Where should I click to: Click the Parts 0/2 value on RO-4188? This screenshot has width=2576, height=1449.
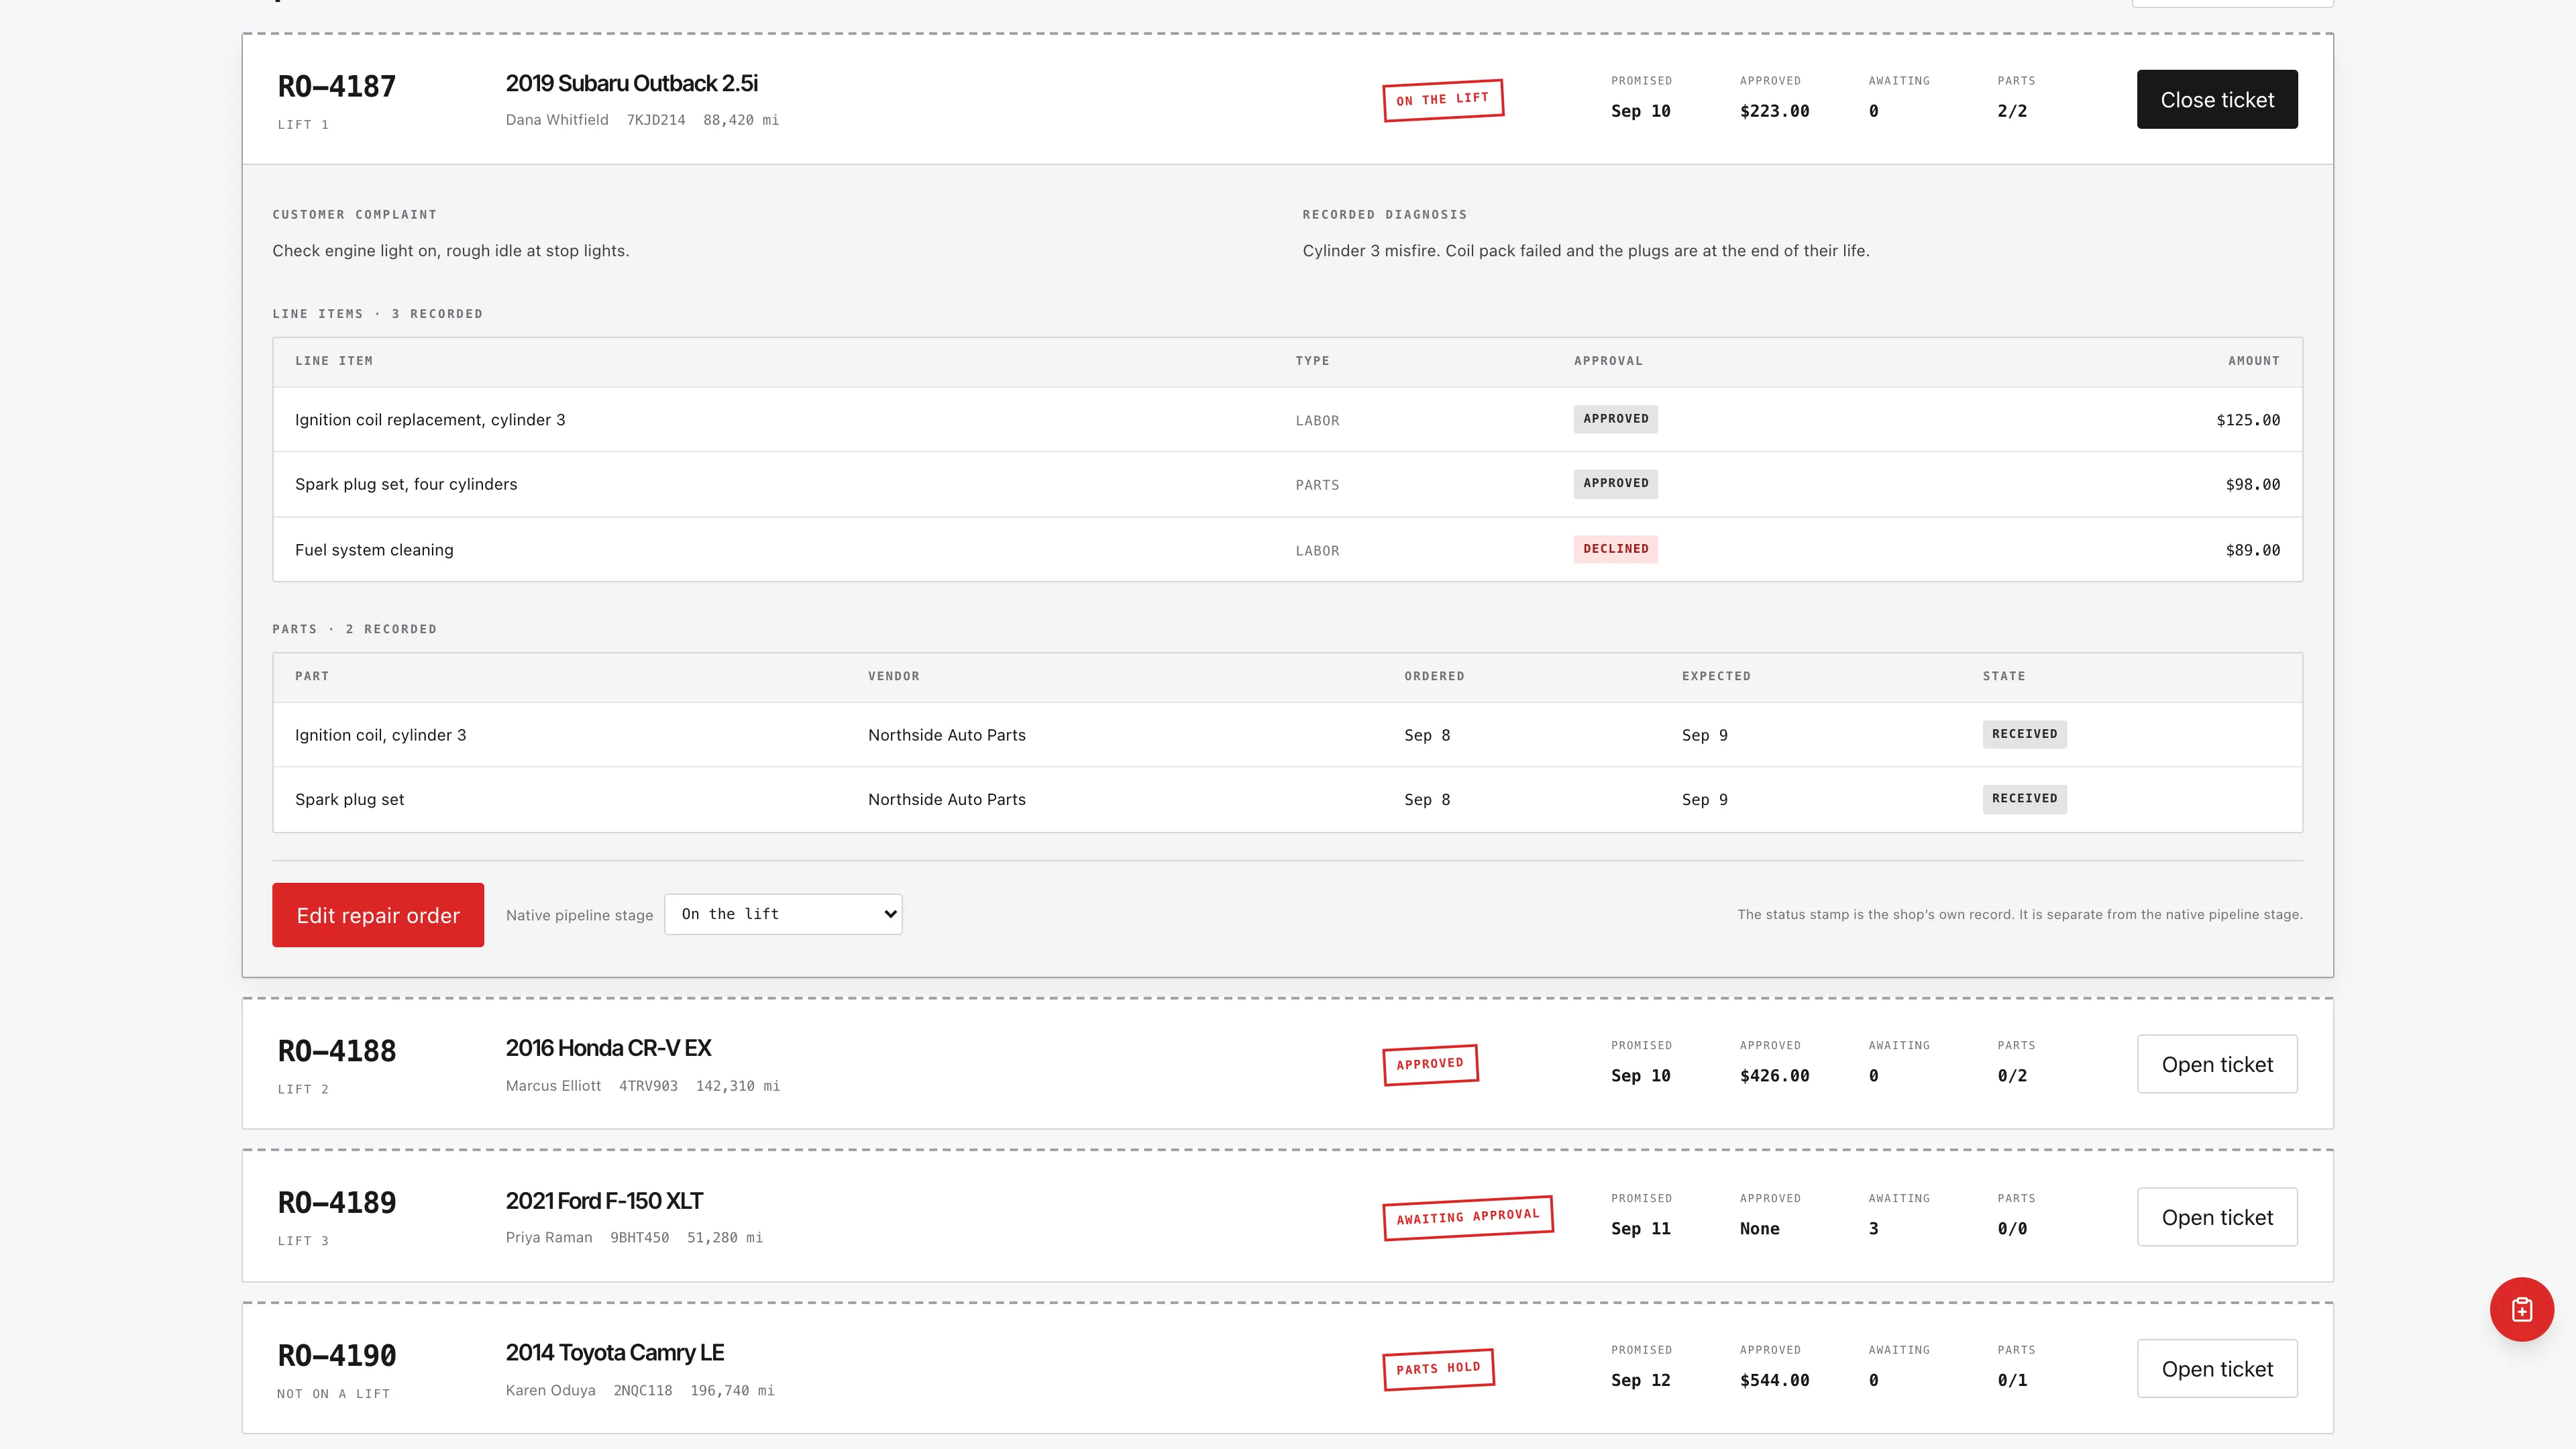tap(2012, 1076)
